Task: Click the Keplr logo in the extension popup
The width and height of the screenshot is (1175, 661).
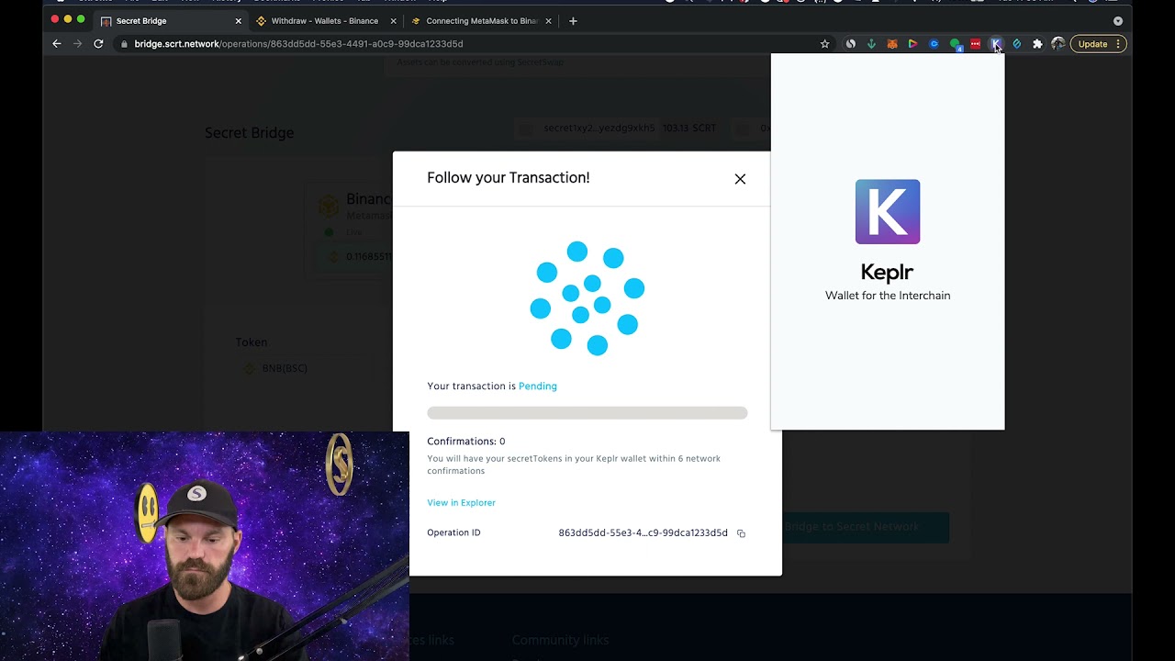Action: (x=888, y=212)
